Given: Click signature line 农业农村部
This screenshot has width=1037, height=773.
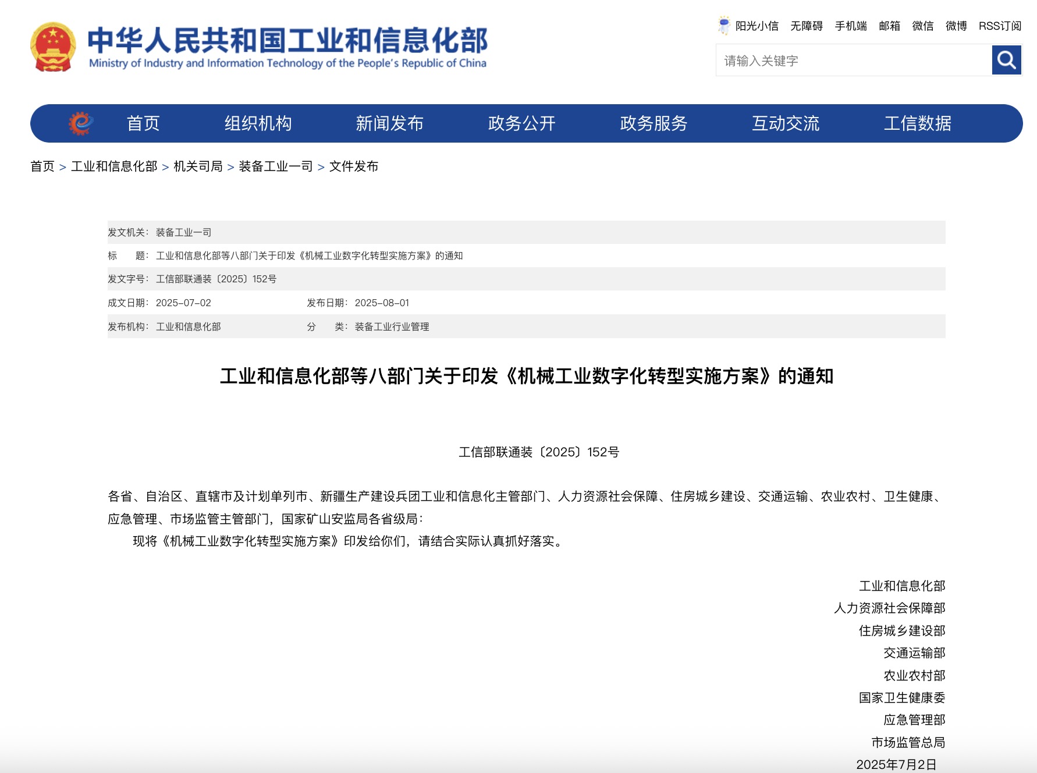Looking at the screenshot, I should 914,675.
